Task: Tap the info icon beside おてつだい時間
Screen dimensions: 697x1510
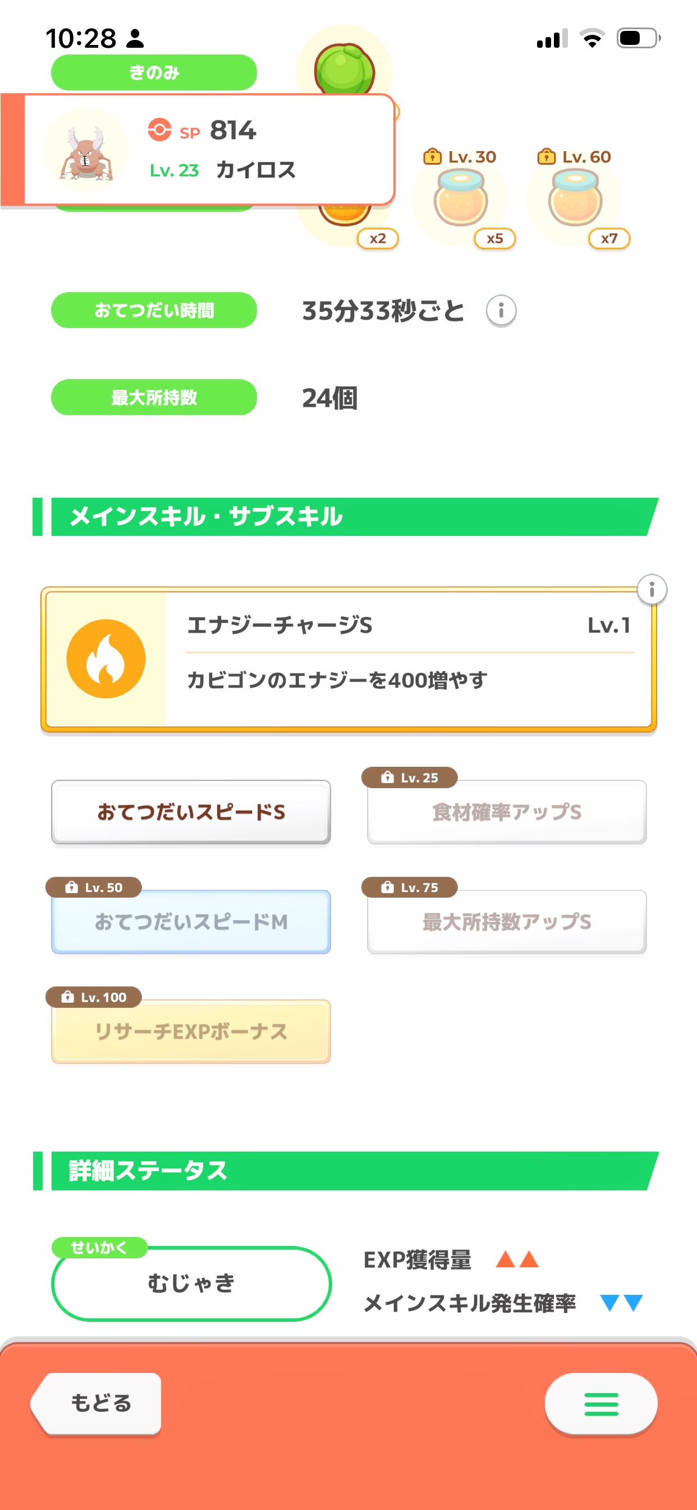Action: [x=501, y=310]
